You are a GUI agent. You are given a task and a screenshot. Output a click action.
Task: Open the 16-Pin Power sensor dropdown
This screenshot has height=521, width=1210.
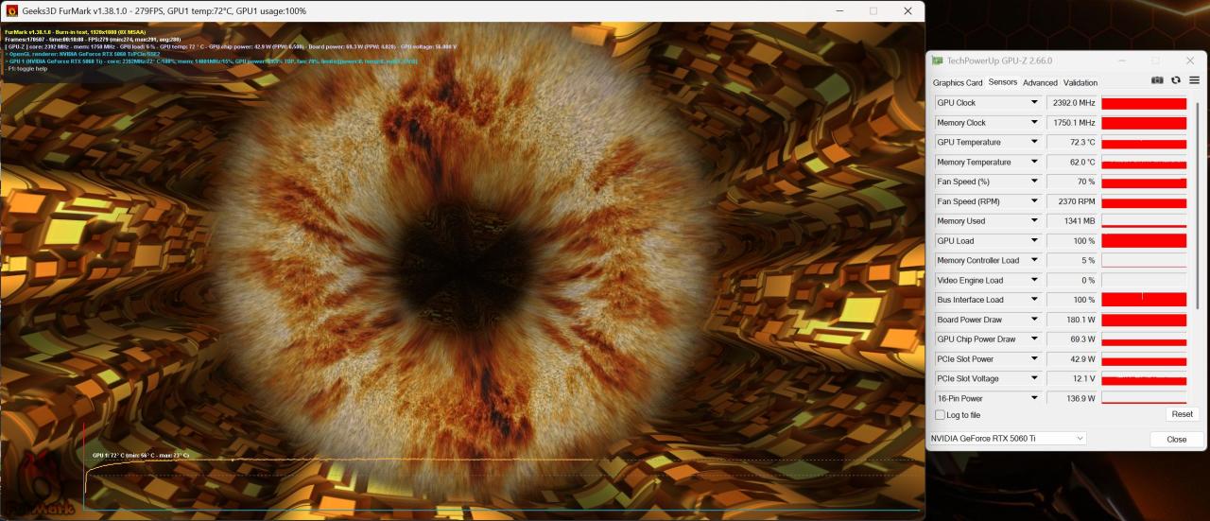1034,398
